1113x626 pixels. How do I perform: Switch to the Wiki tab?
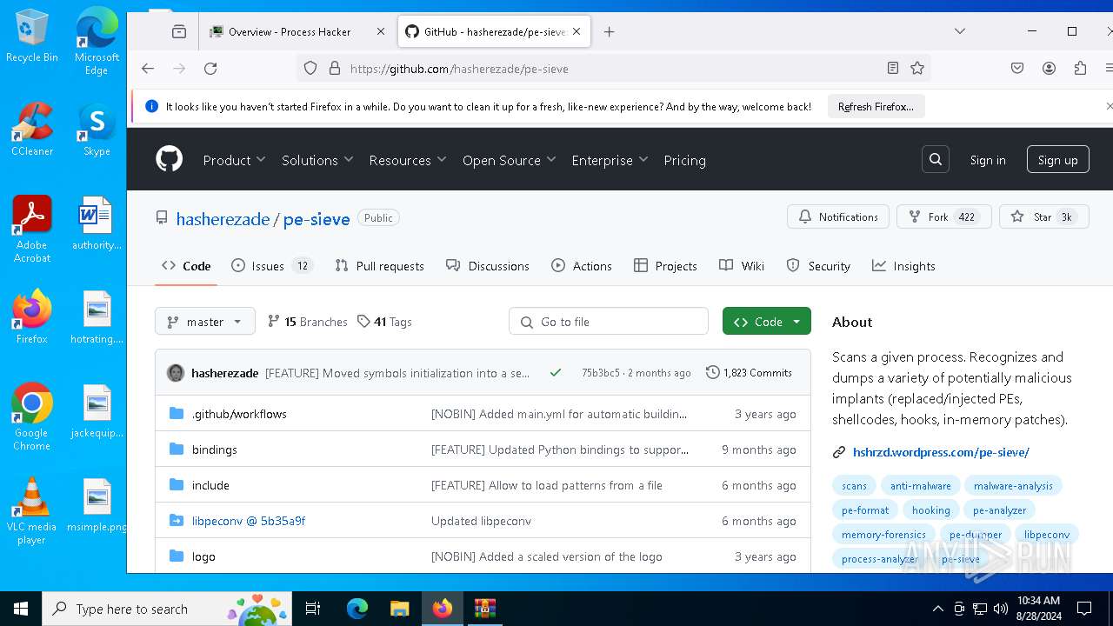pos(742,266)
